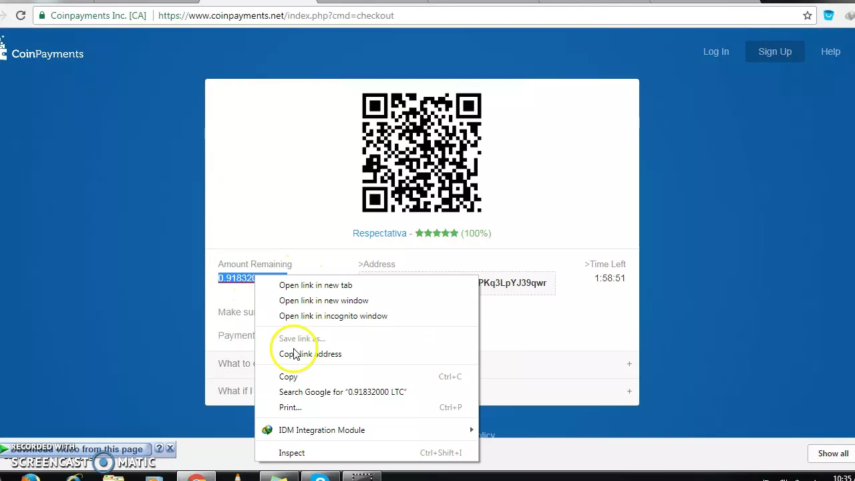Click the (100%) feedback percentage
The width and height of the screenshot is (855, 481).
click(476, 233)
